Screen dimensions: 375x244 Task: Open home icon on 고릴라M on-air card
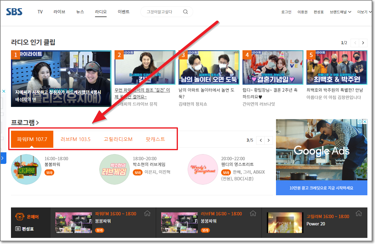point(359,213)
